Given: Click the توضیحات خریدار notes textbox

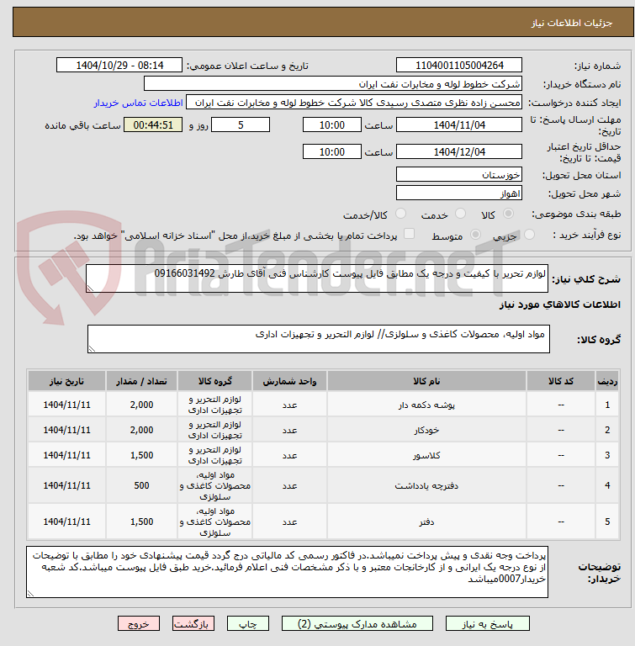Looking at the screenshot, I should point(287,572).
